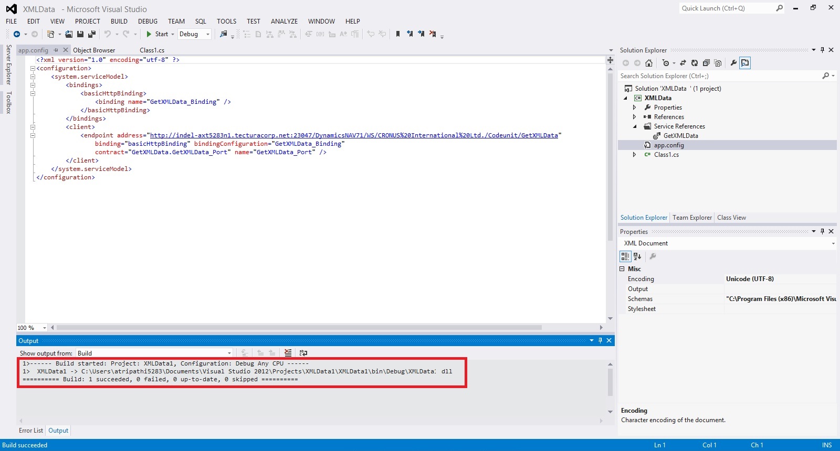
Task: Collapse the Service References node
Action: point(634,126)
